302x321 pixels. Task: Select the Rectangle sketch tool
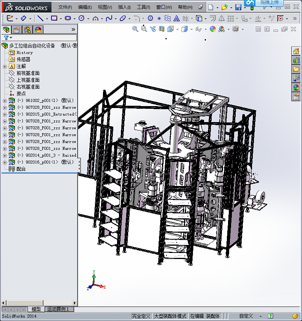(54, 18)
